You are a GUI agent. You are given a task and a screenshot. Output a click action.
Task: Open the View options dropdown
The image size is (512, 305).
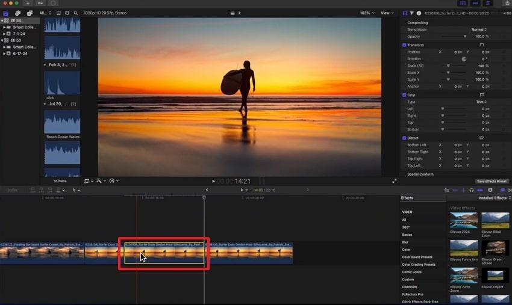[387, 13]
